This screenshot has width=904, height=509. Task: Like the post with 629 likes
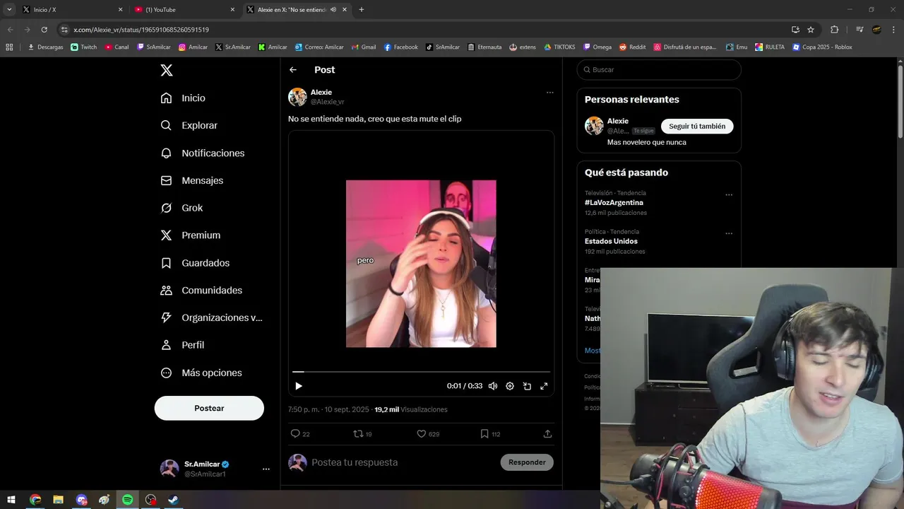point(428,434)
